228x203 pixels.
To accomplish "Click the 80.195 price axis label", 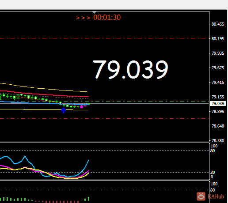I will click(x=218, y=39).
